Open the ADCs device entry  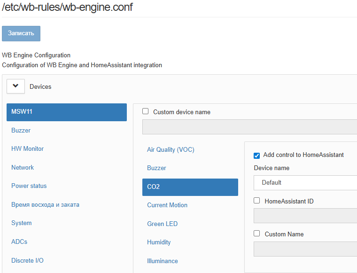click(x=19, y=242)
